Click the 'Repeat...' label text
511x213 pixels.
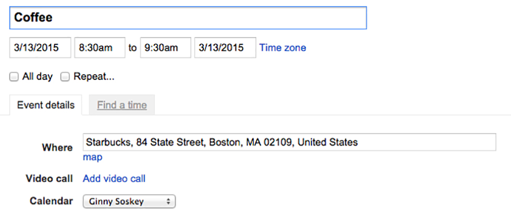94,77
